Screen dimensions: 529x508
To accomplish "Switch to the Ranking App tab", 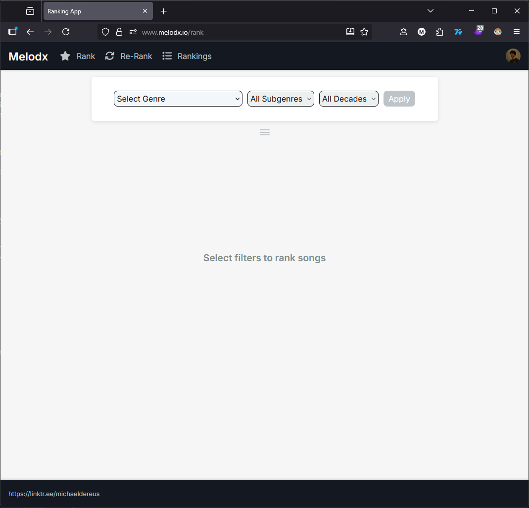I will click(94, 11).
